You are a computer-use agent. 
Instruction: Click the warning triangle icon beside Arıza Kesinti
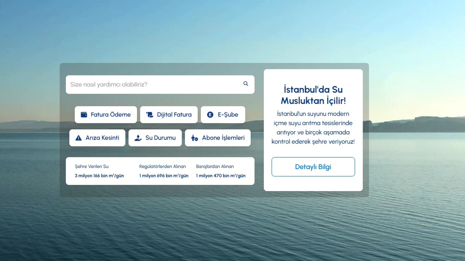[78, 138]
